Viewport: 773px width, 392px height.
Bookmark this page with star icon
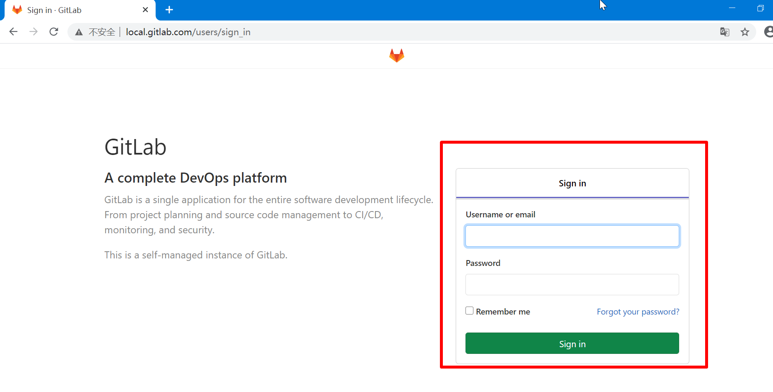(x=745, y=32)
